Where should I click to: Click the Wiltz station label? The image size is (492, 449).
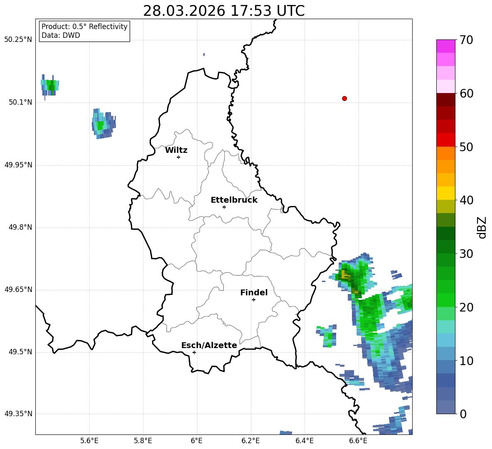pos(176,150)
